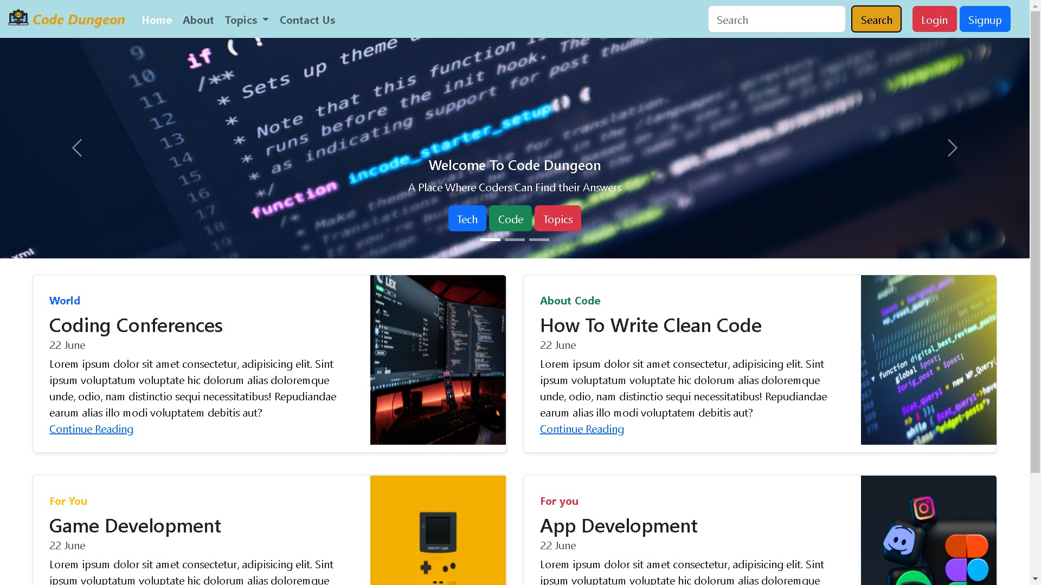Click the red Topics banner button
Screen dimensions: 1041x585
pos(557,219)
